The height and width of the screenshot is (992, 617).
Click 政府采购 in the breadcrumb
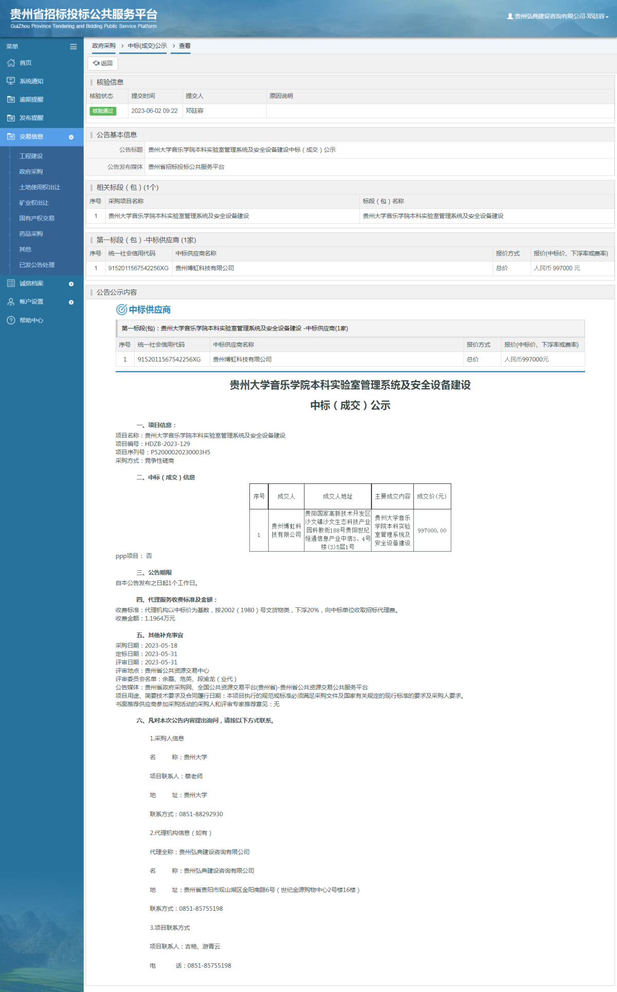coord(103,46)
